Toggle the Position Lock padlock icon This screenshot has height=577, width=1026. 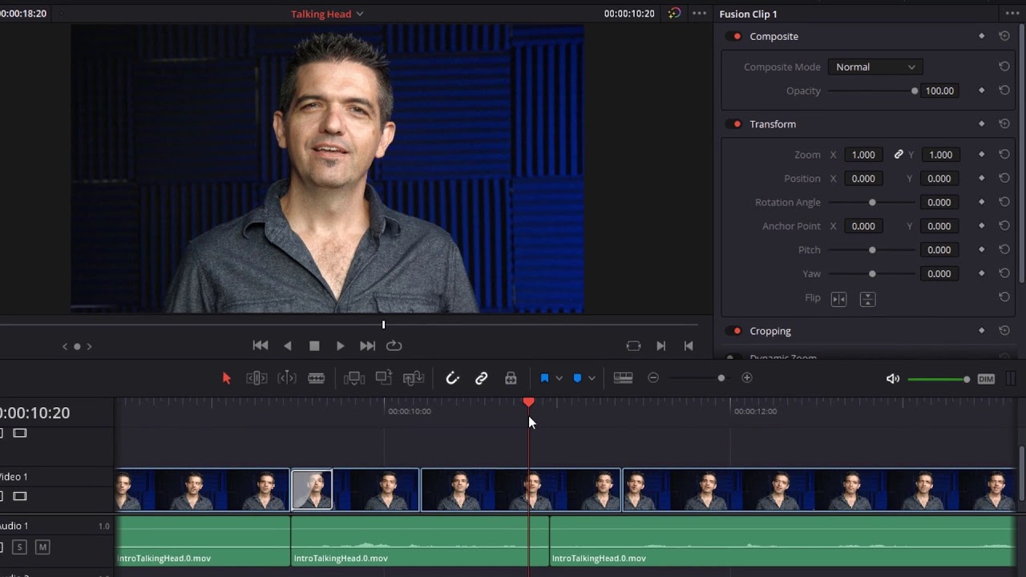(x=511, y=378)
